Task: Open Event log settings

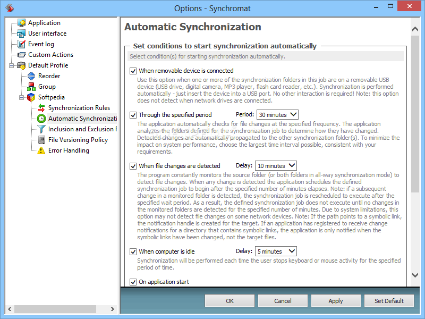Action: tap(41, 44)
